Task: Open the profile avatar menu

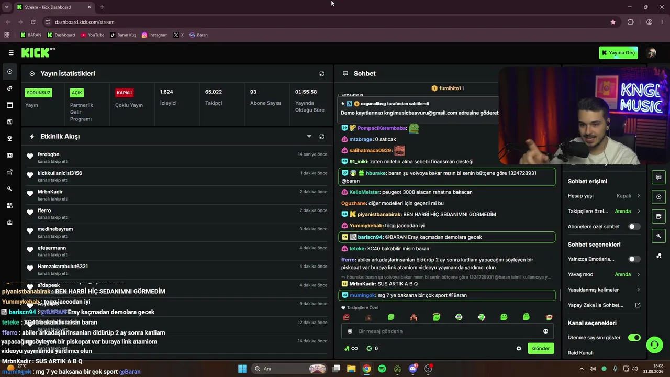Action: [652, 53]
